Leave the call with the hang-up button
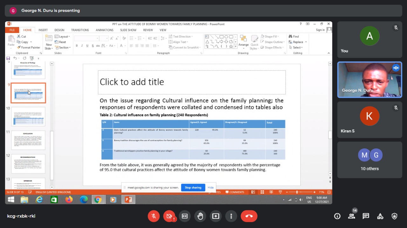This screenshot has width=407, height=228. click(x=249, y=216)
